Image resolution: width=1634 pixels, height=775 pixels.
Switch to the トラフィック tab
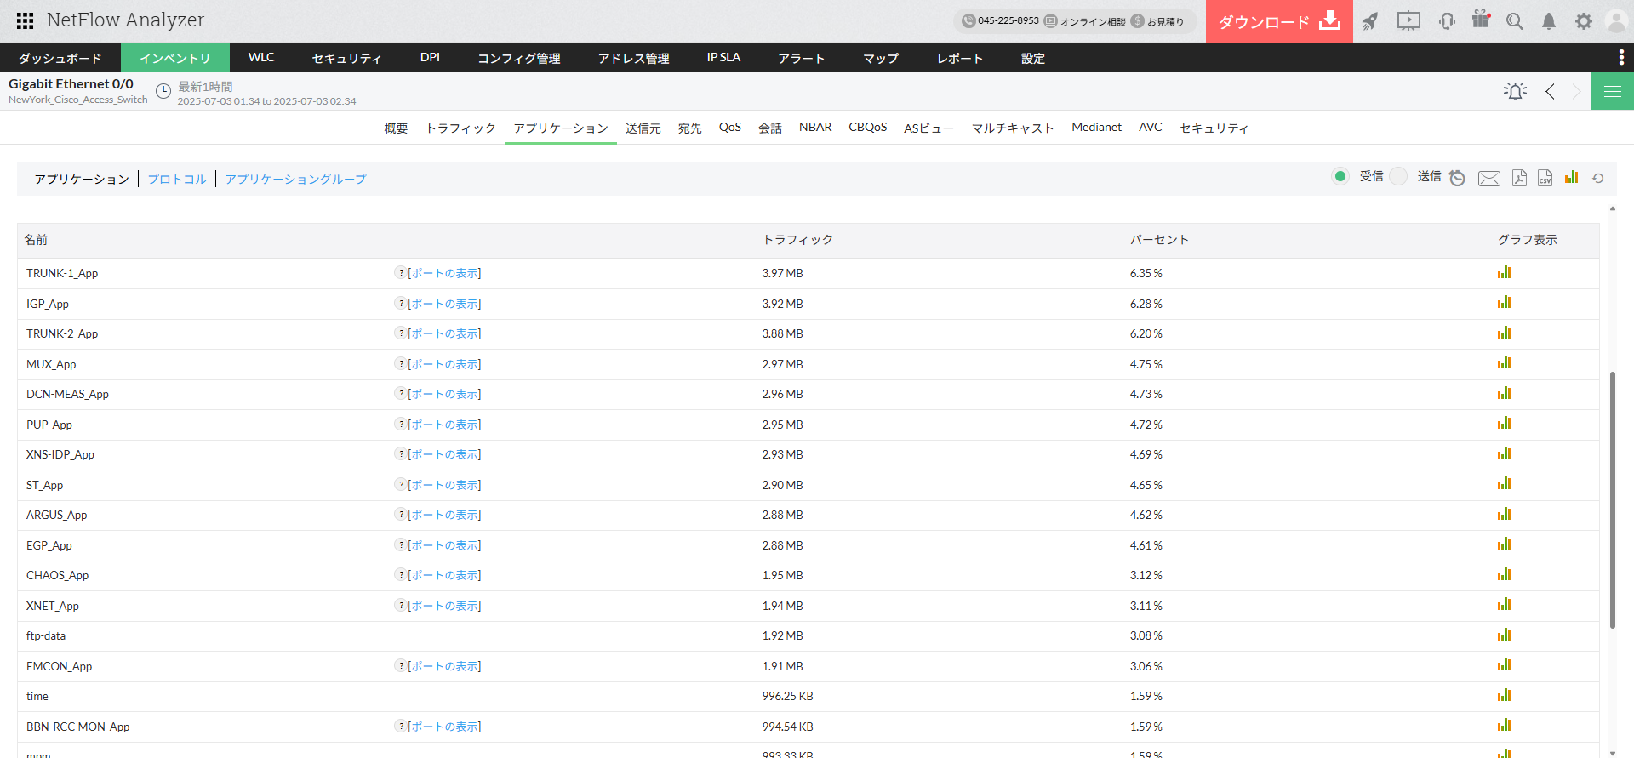coord(460,128)
